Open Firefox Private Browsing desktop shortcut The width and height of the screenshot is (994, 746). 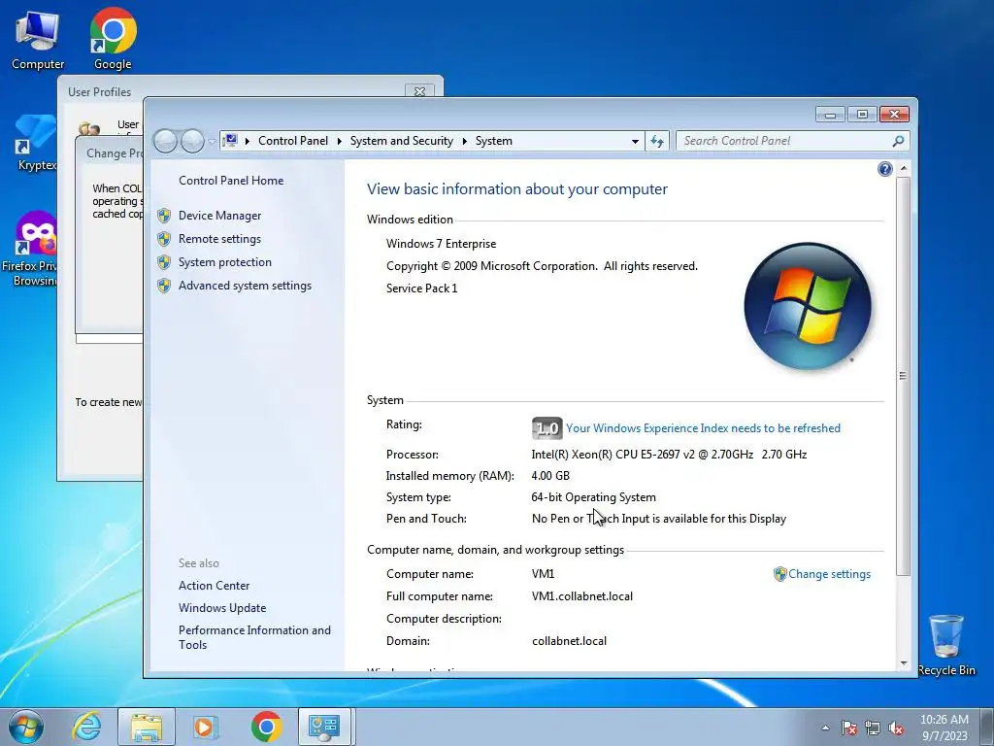pos(32,250)
